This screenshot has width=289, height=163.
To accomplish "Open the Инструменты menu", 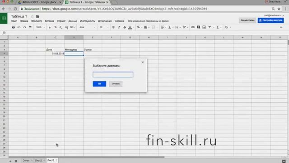I will (88, 21).
